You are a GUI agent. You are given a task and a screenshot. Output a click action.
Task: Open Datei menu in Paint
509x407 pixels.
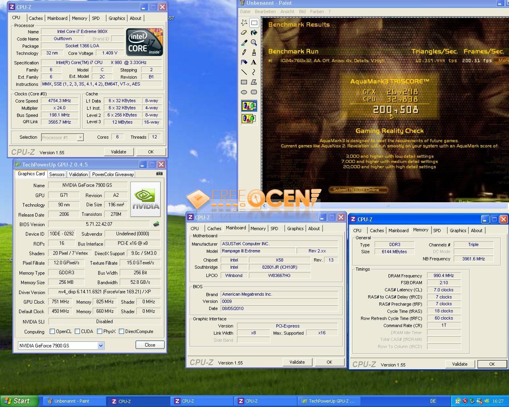click(x=245, y=12)
